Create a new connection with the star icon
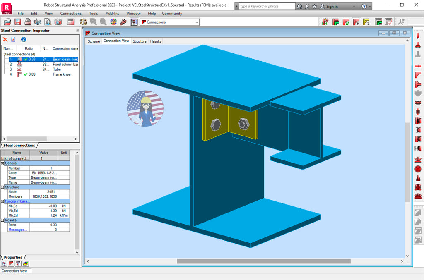The image size is (424, 280). (325, 22)
